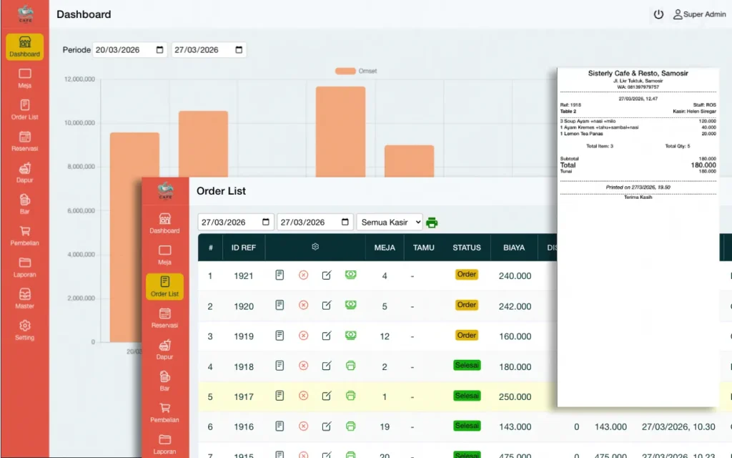Open Master in the left sidebar
The image size is (732, 458).
[25, 298]
